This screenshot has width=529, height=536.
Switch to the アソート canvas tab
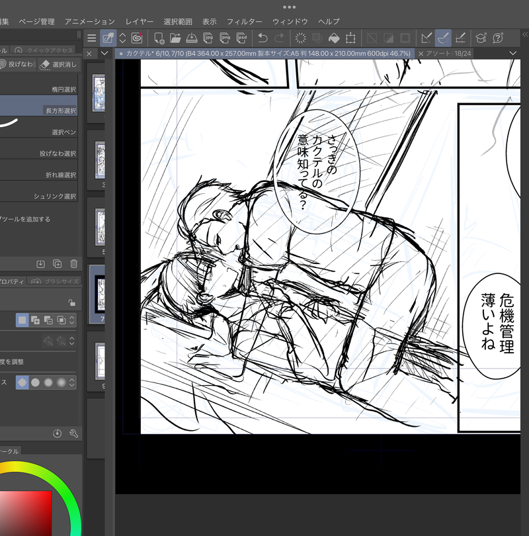click(444, 54)
